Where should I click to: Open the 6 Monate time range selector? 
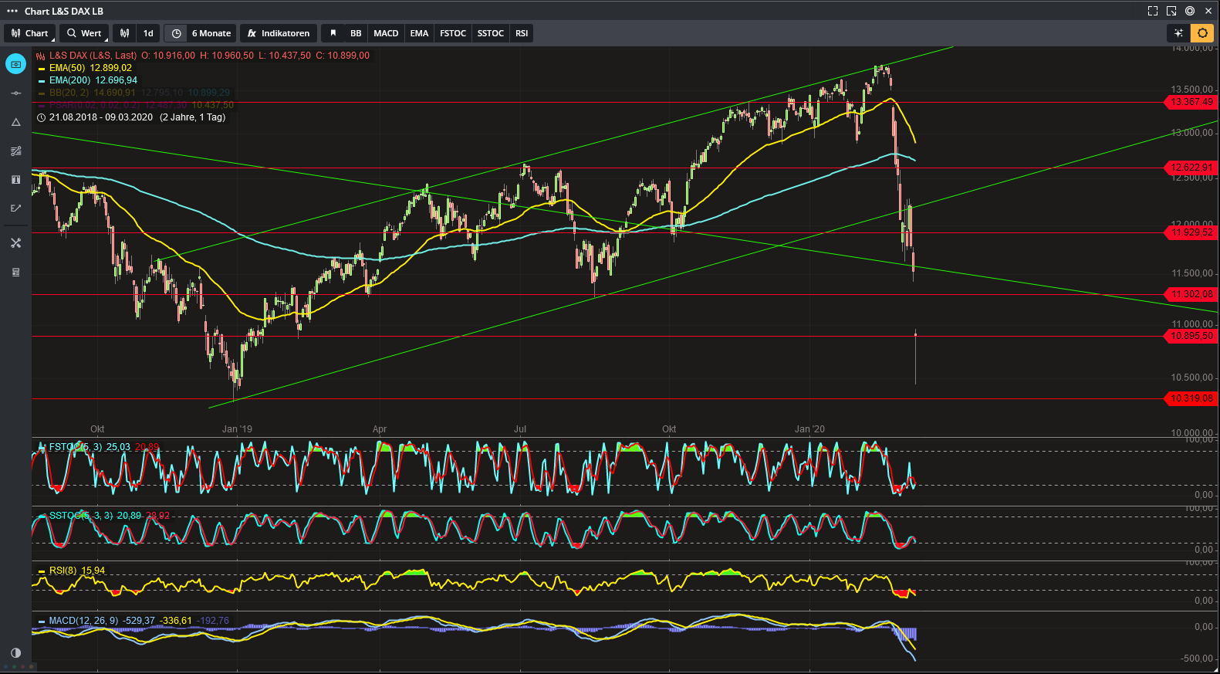[x=211, y=33]
